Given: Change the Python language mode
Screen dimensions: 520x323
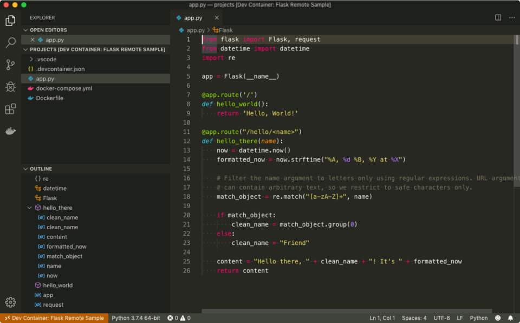Looking at the screenshot, I should pyautogui.click(x=478, y=318).
